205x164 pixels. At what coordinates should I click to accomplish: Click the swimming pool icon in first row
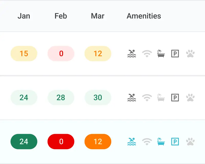coord(131,54)
